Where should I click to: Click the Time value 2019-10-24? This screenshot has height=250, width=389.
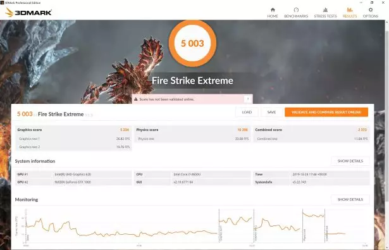point(309,174)
